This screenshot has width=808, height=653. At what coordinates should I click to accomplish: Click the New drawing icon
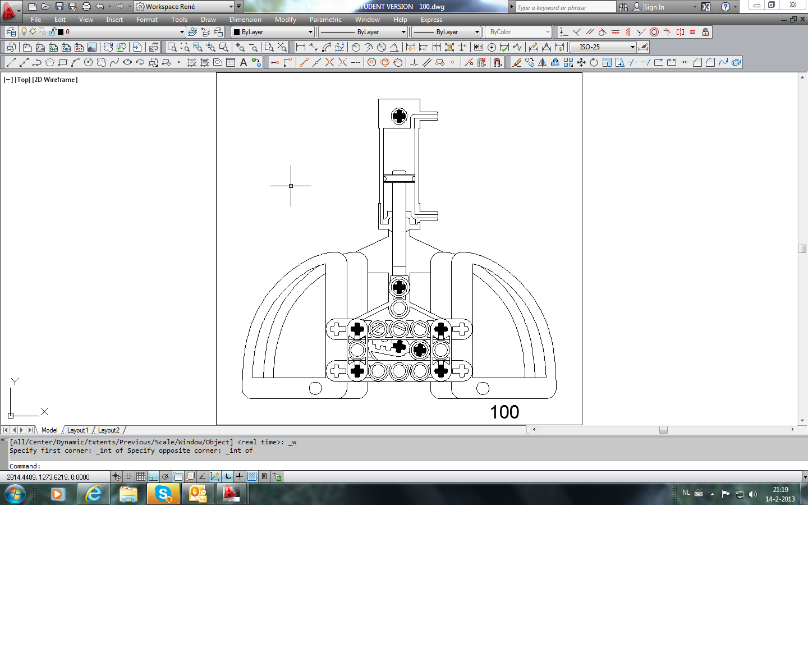pyautogui.click(x=33, y=7)
